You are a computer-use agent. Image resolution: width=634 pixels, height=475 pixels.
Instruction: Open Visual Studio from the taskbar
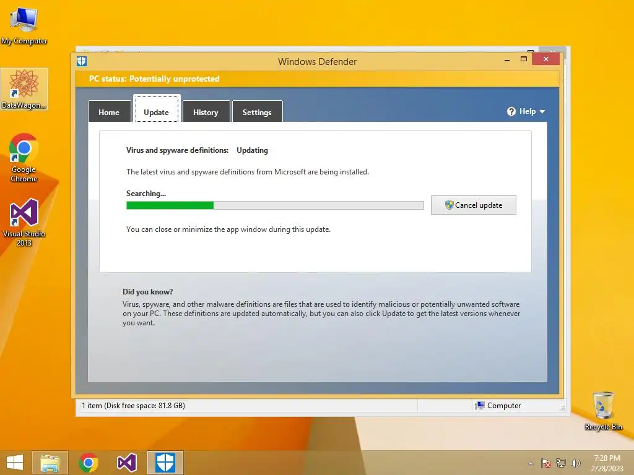(126, 463)
